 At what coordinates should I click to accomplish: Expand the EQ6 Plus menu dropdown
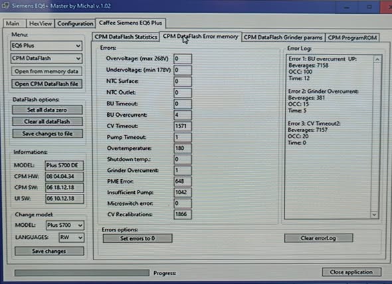[47, 46]
